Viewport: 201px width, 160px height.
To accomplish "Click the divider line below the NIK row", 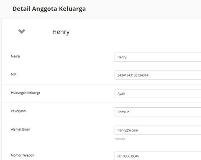I will (100, 84).
